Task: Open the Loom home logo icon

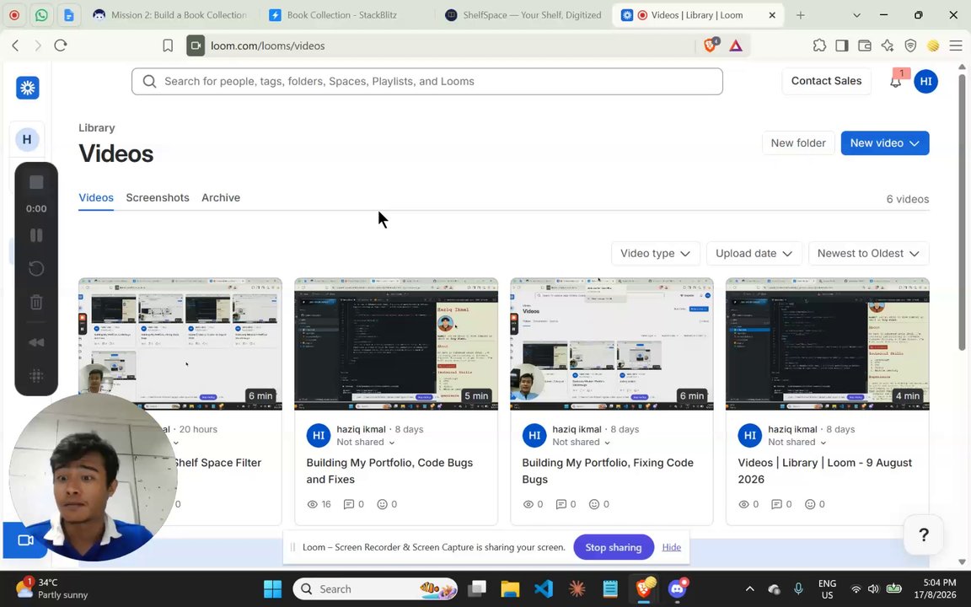Action: 27,88
